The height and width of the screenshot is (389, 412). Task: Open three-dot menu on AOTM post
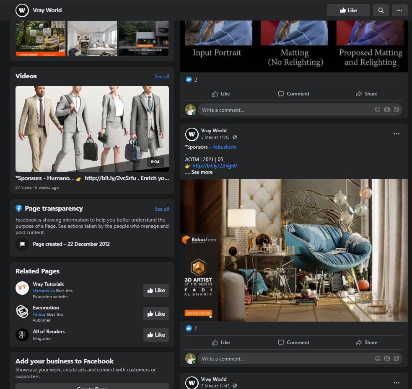tap(396, 134)
